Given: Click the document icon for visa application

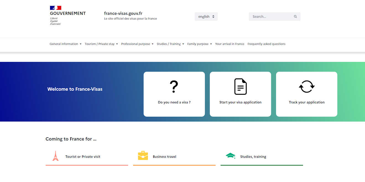Looking at the screenshot, I should 240,86.
